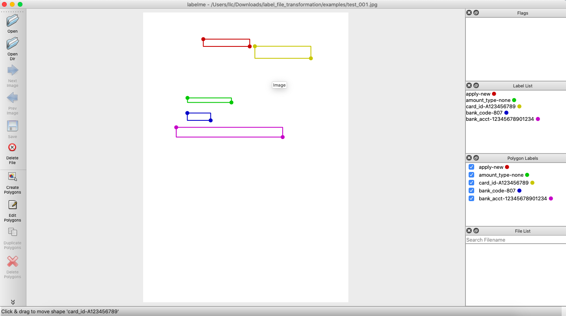Image resolution: width=566 pixels, height=316 pixels.
Task: Click yellow dot beside card_id Label List entry
Action: coord(519,107)
